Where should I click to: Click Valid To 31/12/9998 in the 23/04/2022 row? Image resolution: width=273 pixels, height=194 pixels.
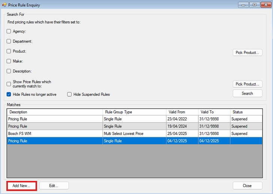pos(214,119)
